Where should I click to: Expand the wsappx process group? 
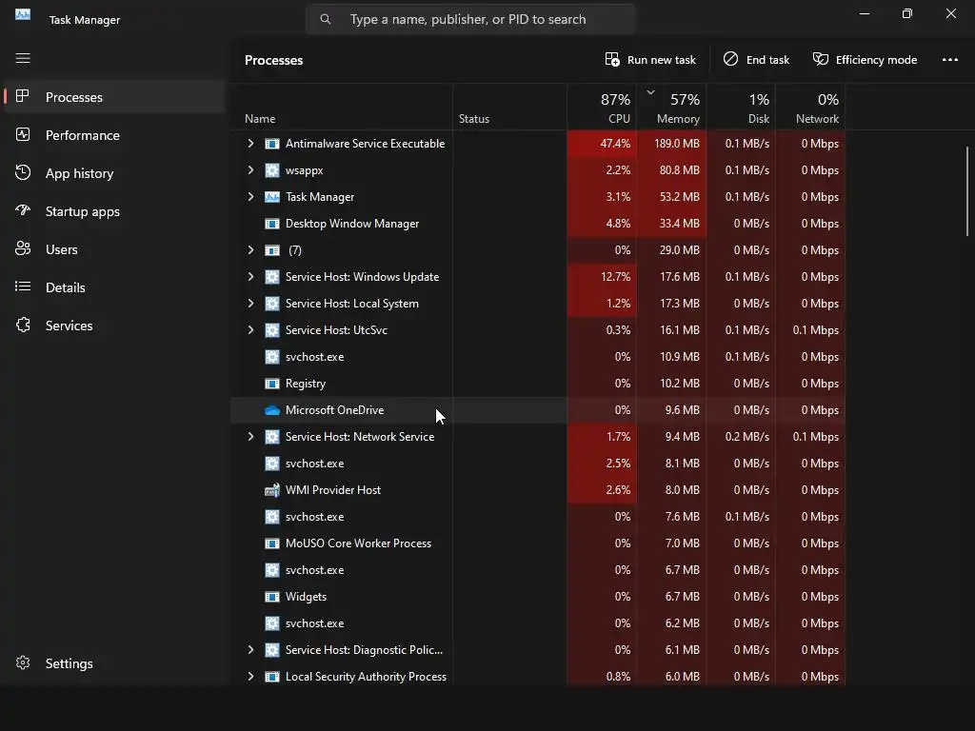point(250,170)
